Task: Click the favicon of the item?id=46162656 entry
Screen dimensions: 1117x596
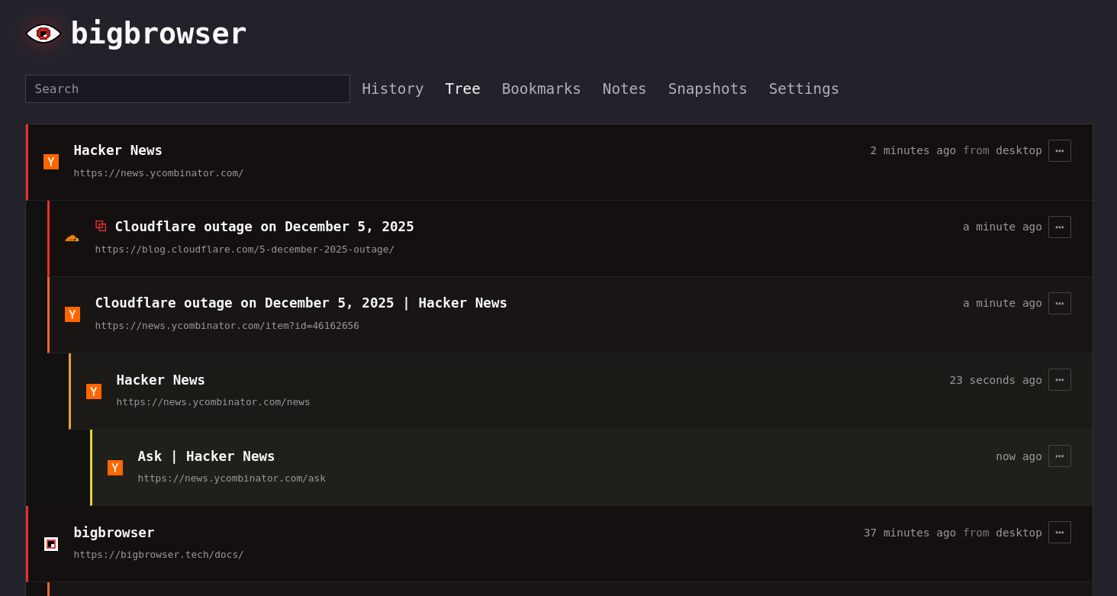Action: click(72, 314)
